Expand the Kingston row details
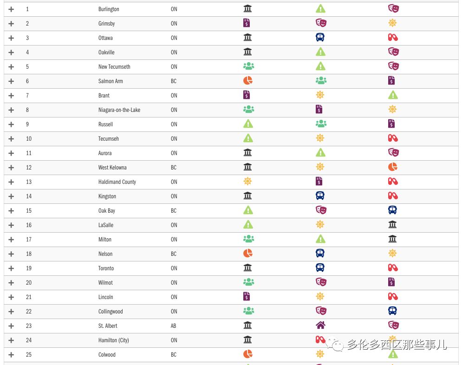The height and width of the screenshot is (365, 462). point(11,196)
